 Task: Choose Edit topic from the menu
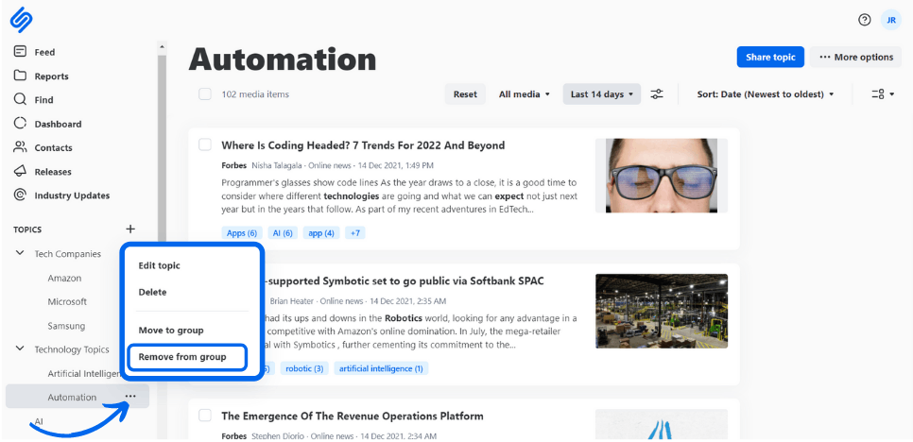(x=159, y=265)
